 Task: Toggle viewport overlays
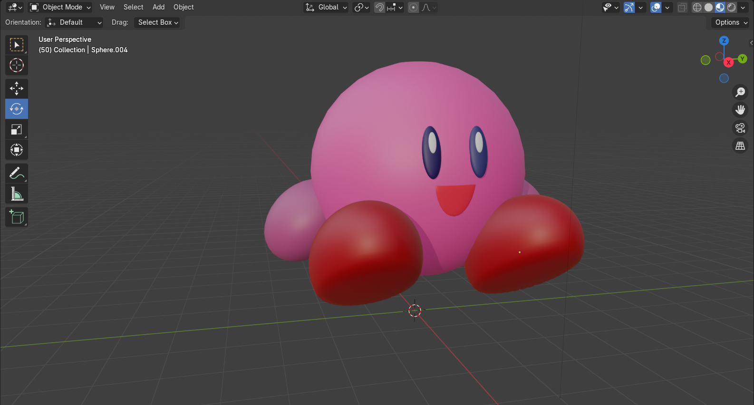pyautogui.click(x=656, y=7)
